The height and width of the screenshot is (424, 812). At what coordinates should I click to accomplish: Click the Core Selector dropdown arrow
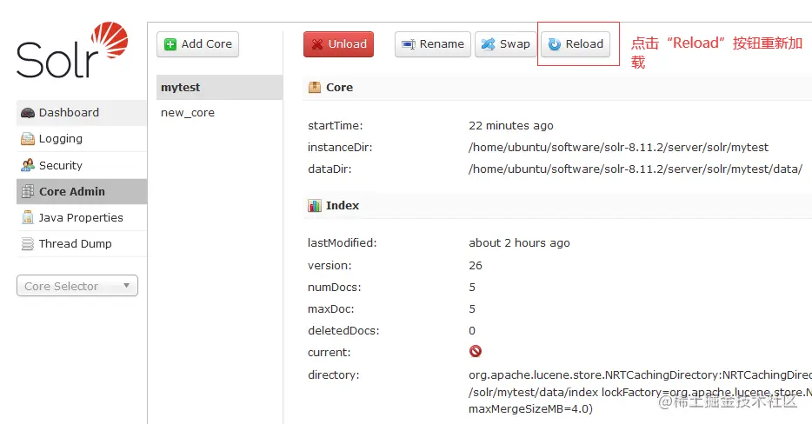126,286
